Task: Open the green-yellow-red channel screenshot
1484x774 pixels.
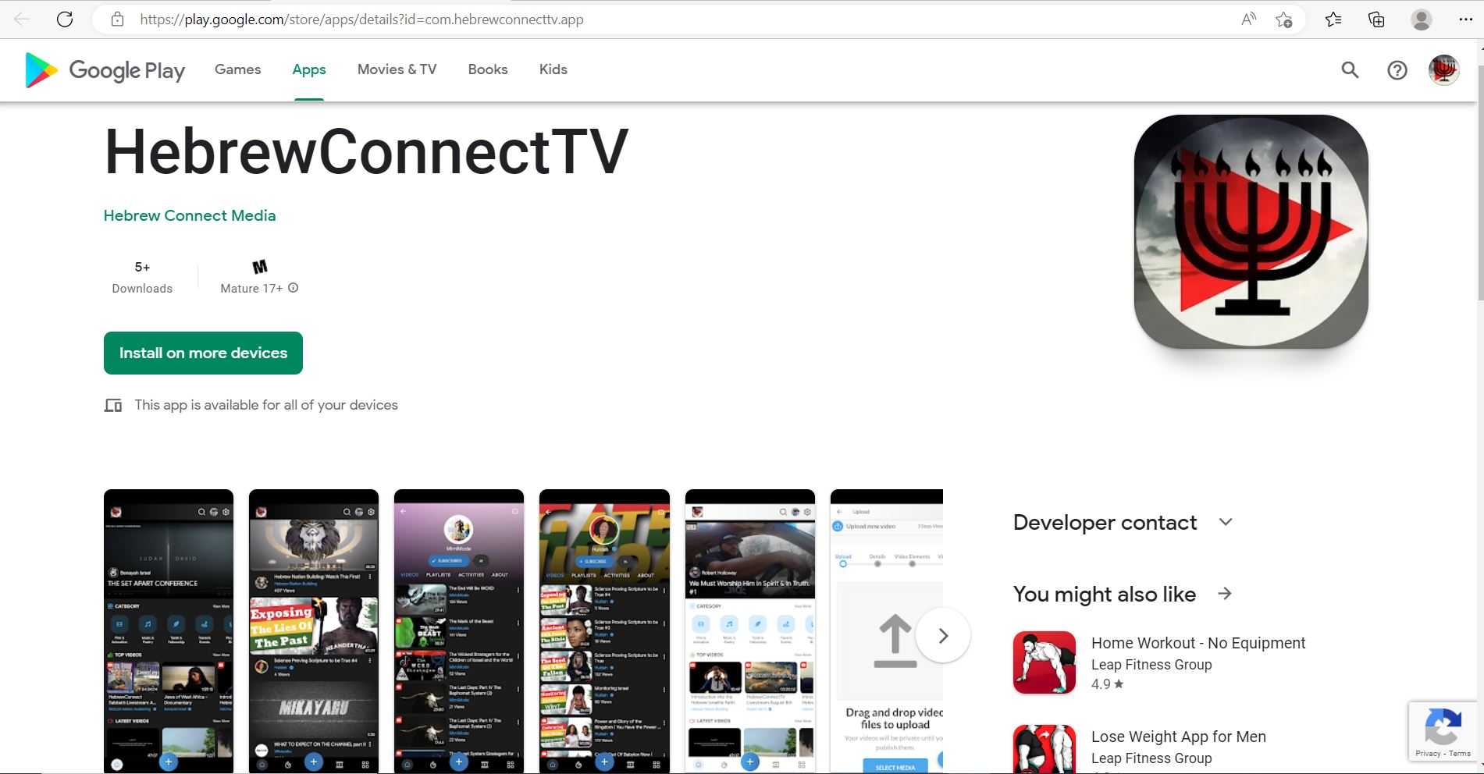Action: pyautogui.click(x=604, y=631)
